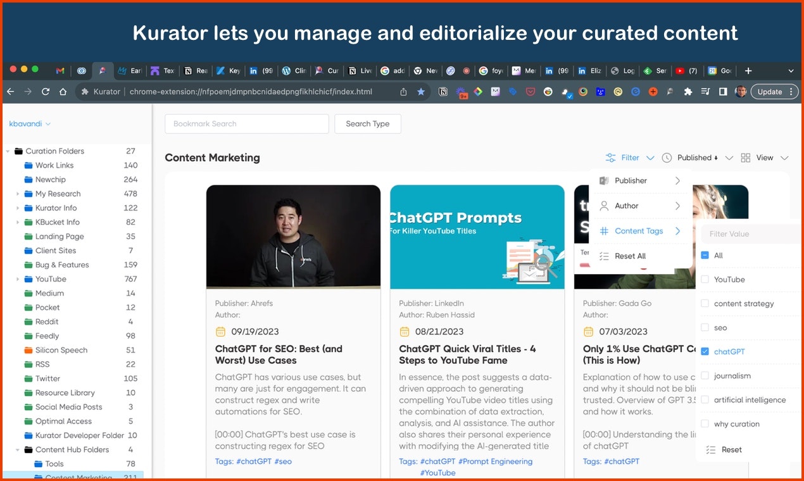Open the browser home page icon
The height and width of the screenshot is (481, 804).
(63, 92)
